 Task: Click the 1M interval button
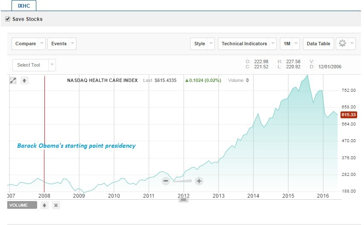point(287,44)
